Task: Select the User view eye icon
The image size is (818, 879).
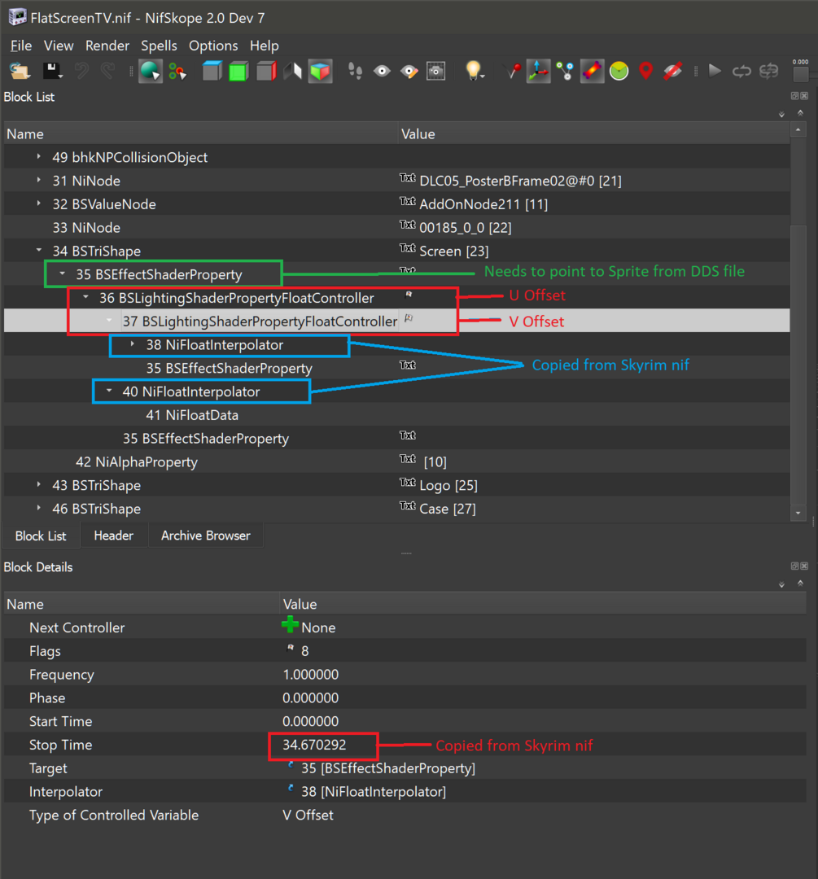Action: (x=382, y=71)
